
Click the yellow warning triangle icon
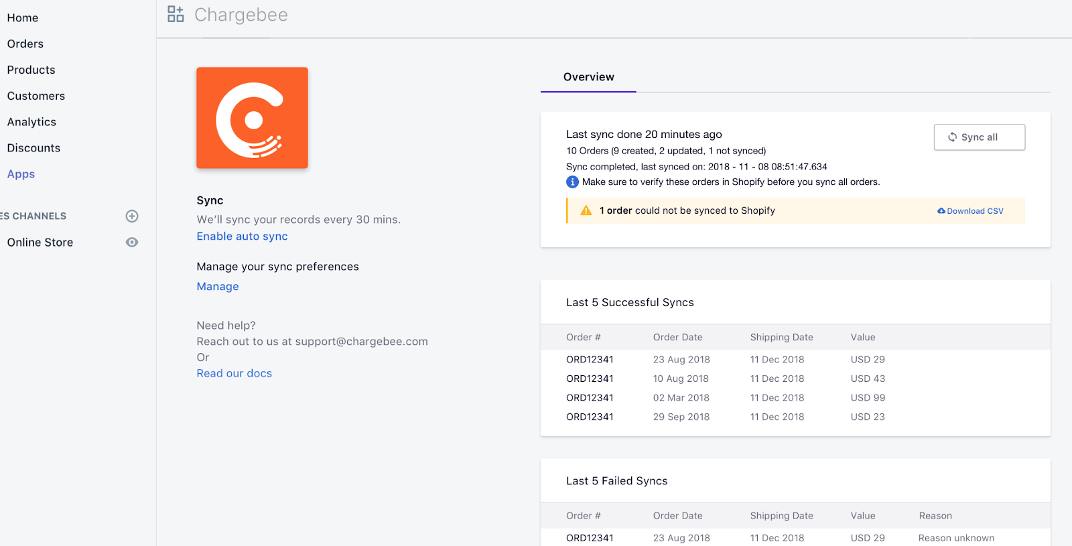(x=586, y=210)
